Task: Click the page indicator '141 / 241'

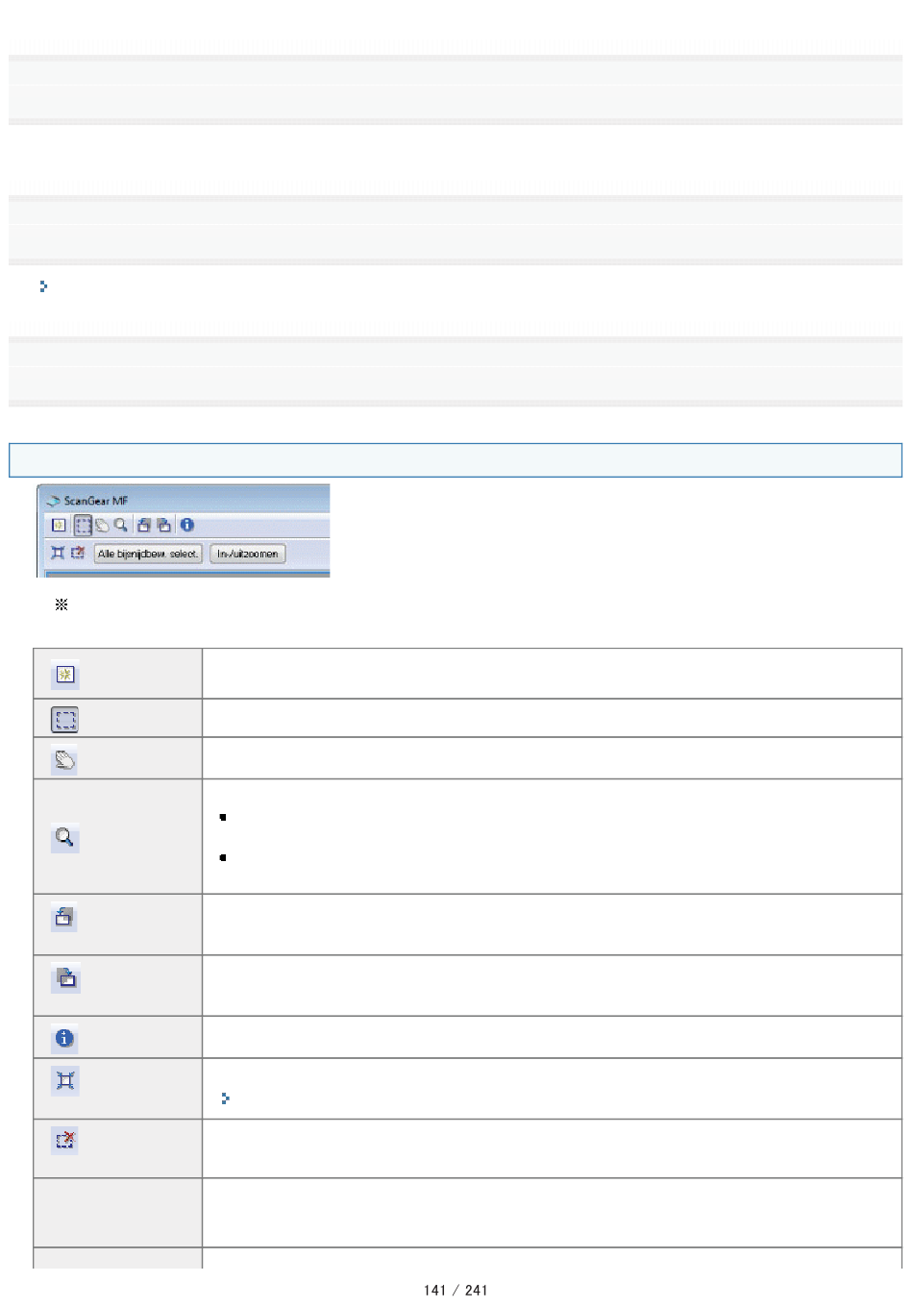Action: tap(456, 1291)
